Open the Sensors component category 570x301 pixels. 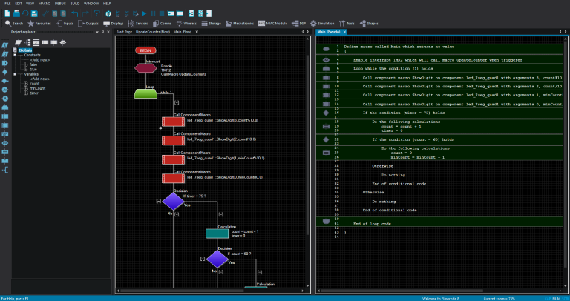click(137, 23)
